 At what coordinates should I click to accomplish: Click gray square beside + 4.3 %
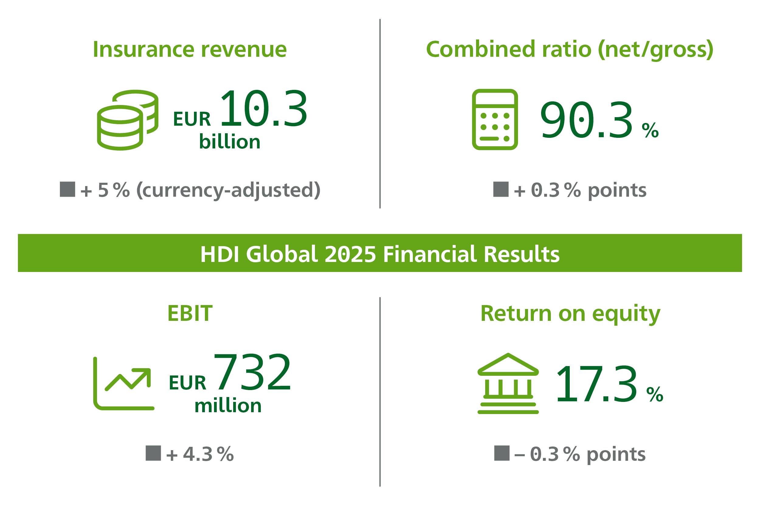pos(153,453)
